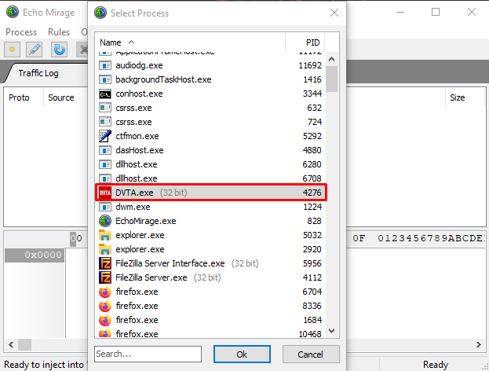Click the Ready status bar text
The height and width of the screenshot is (371, 489).
point(436,365)
